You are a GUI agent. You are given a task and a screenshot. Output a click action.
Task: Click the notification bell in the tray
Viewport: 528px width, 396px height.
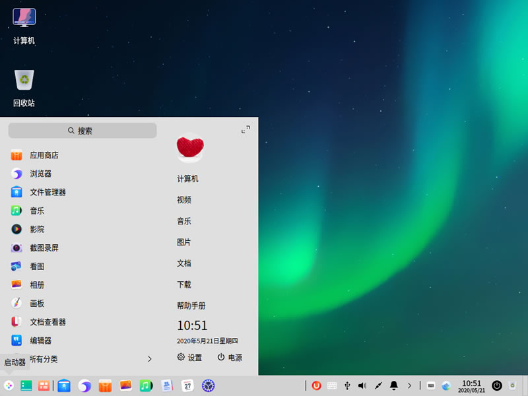[x=394, y=385]
